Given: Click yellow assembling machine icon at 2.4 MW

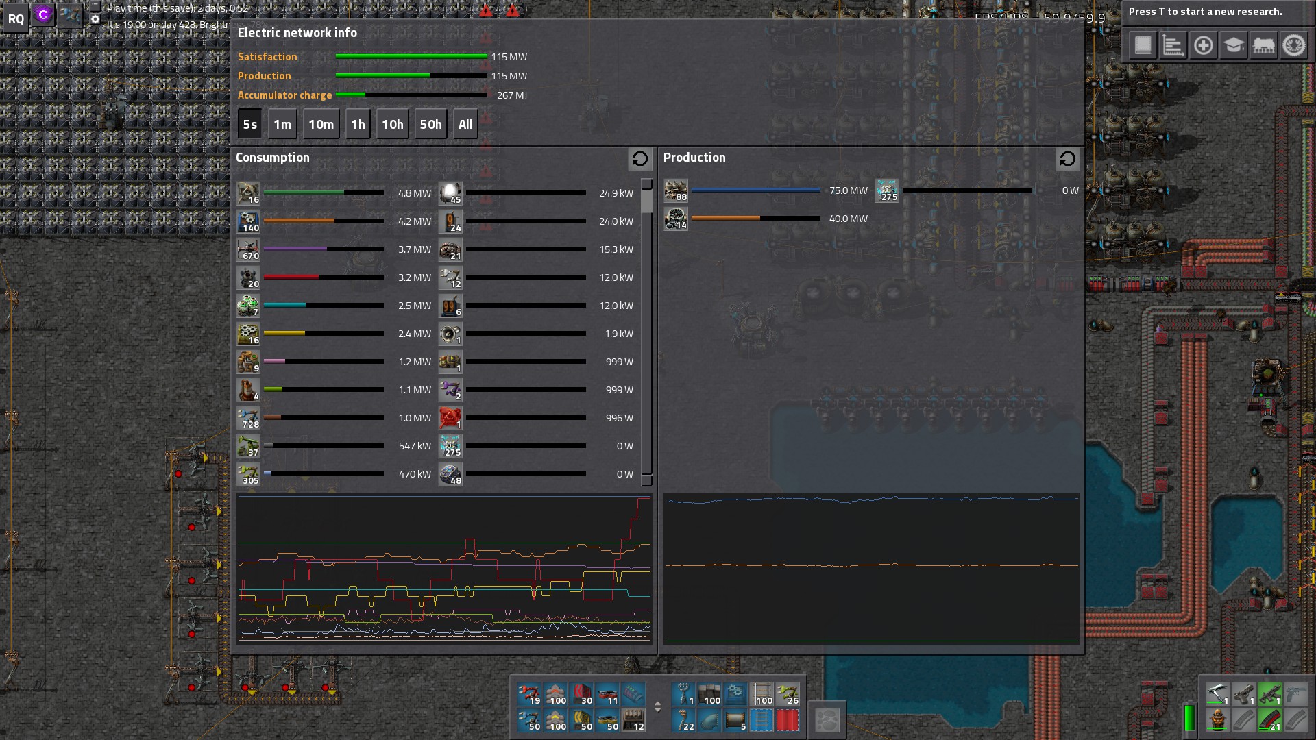Looking at the screenshot, I should click(248, 334).
